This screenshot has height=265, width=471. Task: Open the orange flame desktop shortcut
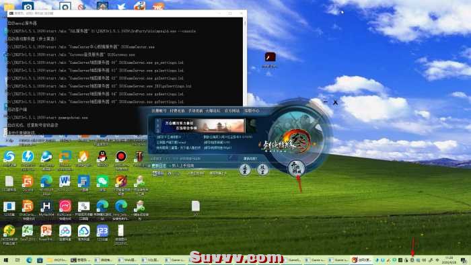[83, 156]
